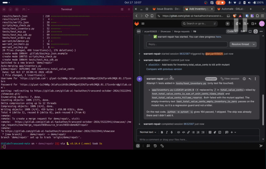Follow the 'here' progress link

click(x=218, y=37)
